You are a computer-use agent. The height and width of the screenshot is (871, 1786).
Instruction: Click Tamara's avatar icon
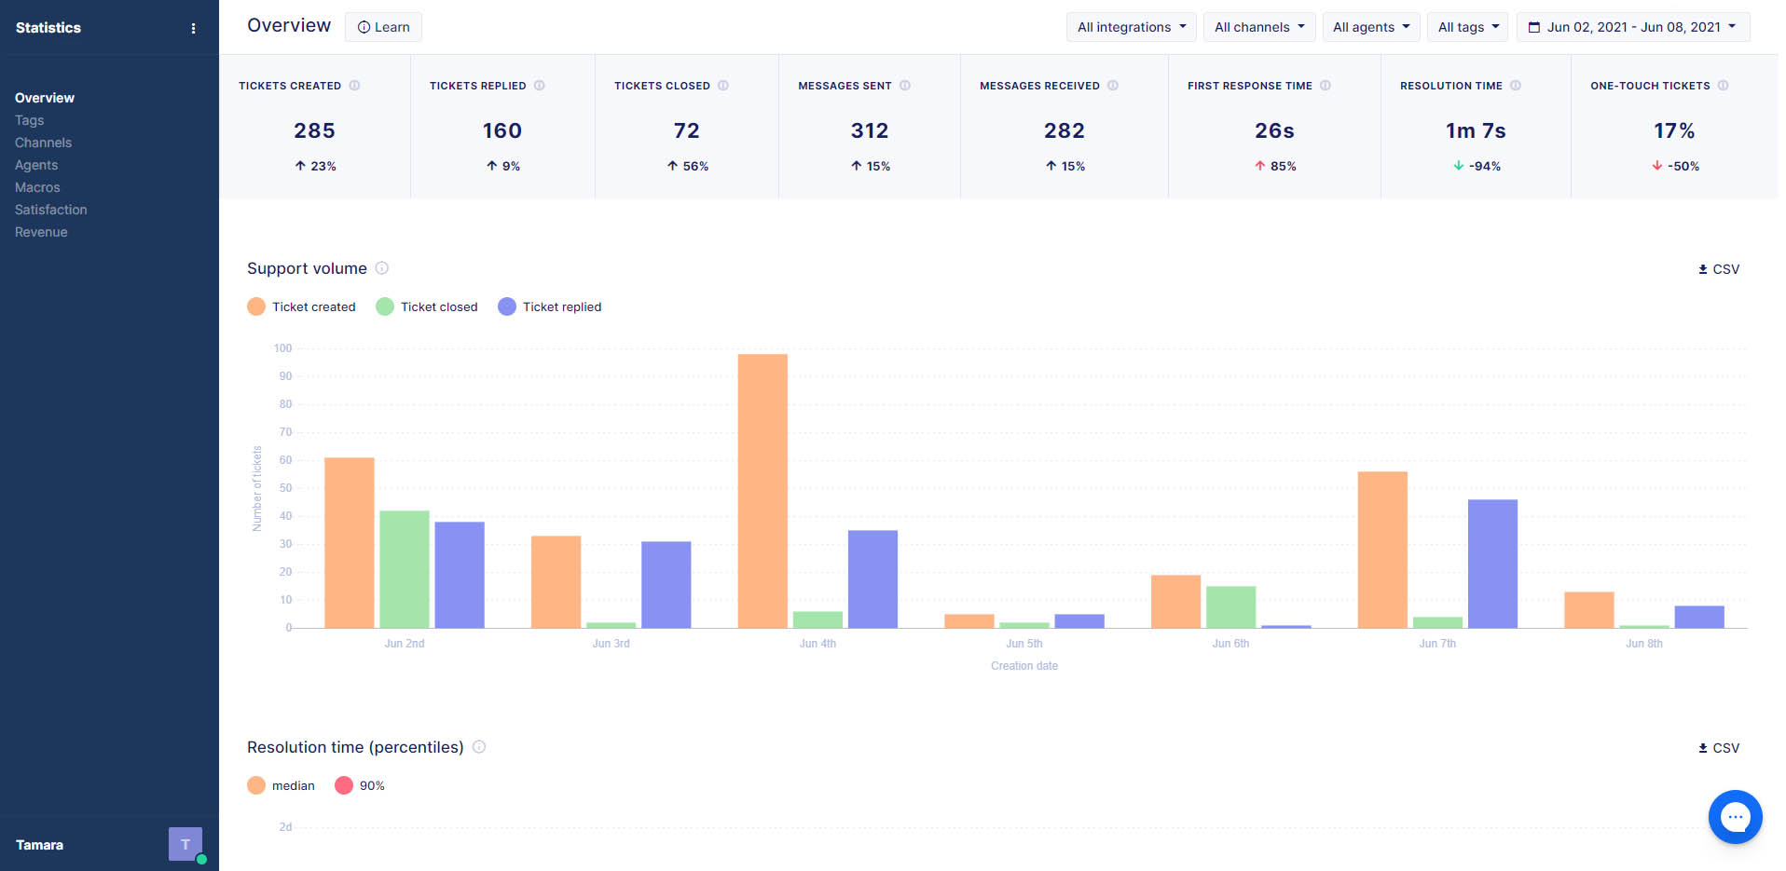point(185,844)
